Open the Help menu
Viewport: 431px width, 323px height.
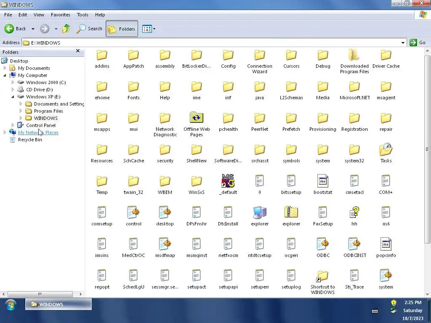click(x=100, y=15)
